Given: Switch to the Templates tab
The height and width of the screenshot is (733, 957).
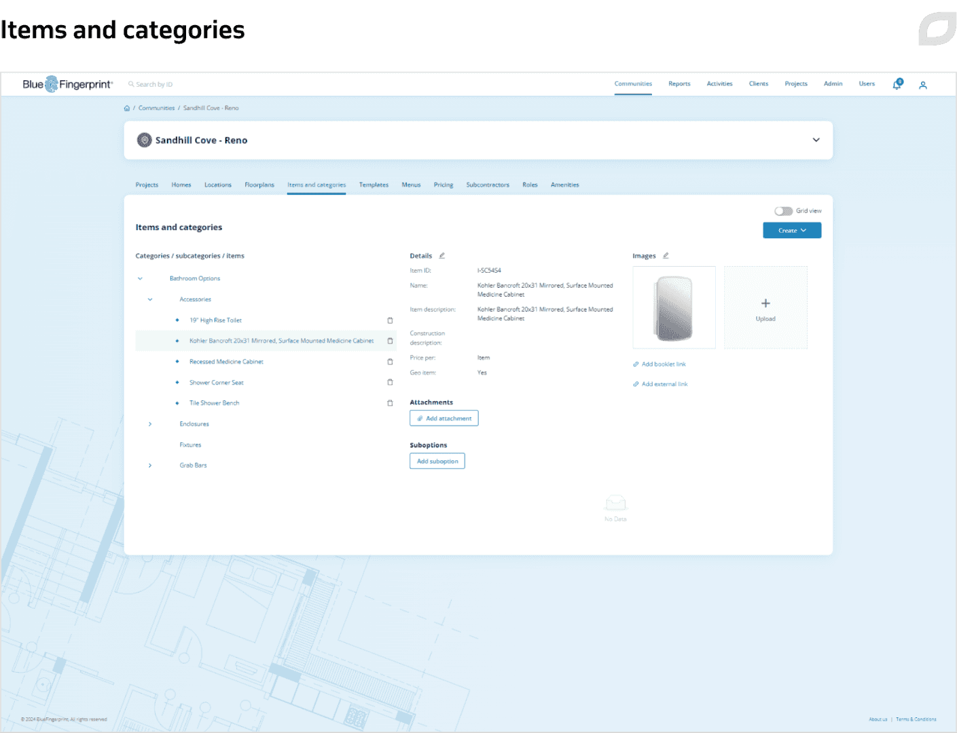Looking at the screenshot, I should point(374,185).
